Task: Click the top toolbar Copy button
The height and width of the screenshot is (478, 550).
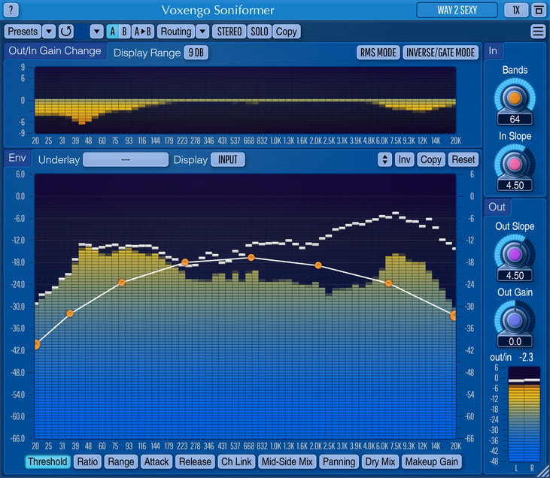Action: click(286, 32)
